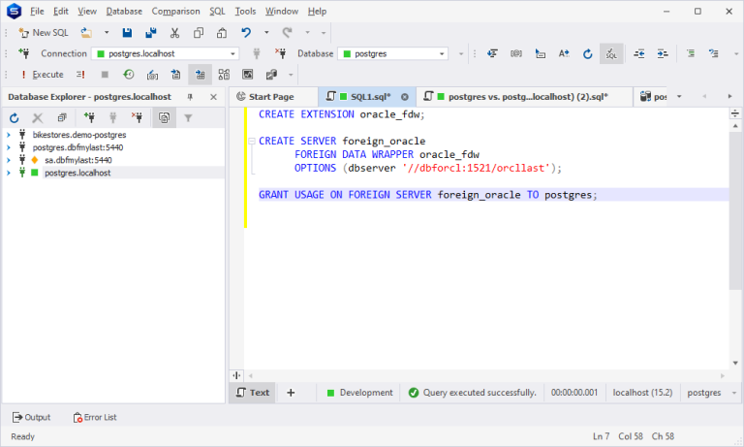Click the new connection plug icon in Explorer
Screen dimensions: 744x447
pyautogui.click(x=88, y=118)
